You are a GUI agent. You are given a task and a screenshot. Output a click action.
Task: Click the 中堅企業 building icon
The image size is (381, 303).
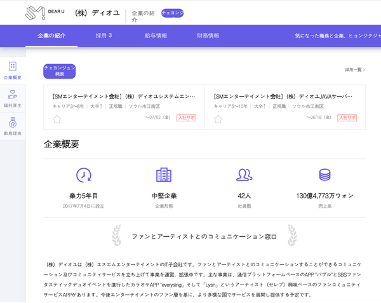click(164, 175)
